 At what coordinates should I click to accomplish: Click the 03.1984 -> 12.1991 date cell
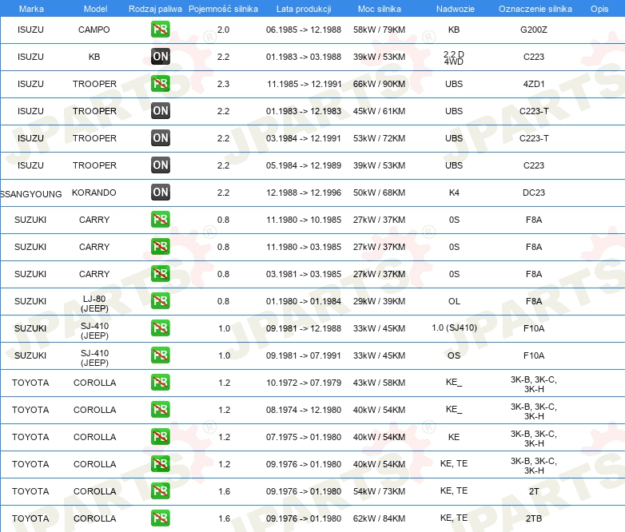304,138
